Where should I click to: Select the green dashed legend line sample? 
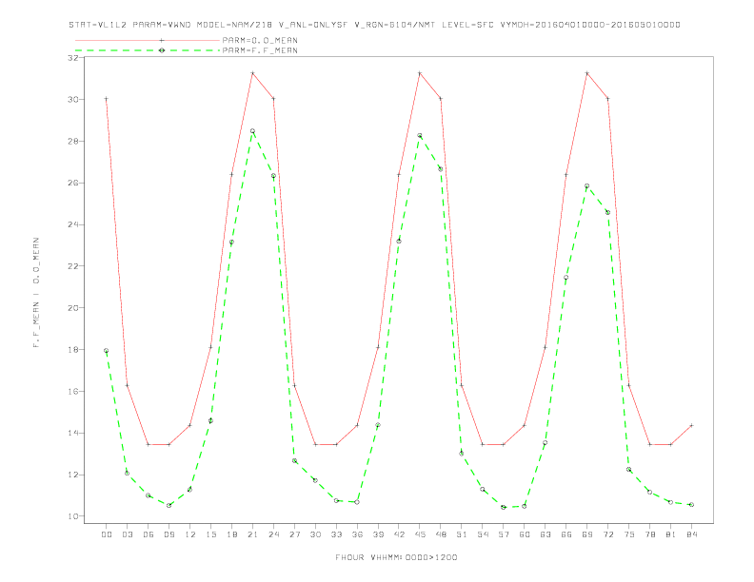tap(148, 50)
